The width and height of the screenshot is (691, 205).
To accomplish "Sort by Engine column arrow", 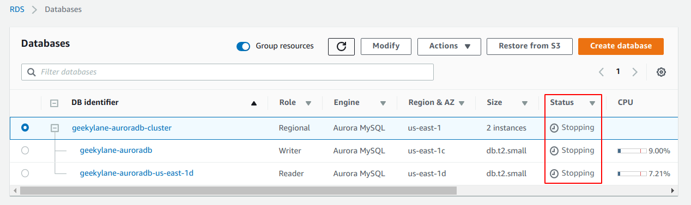I will point(383,103).
